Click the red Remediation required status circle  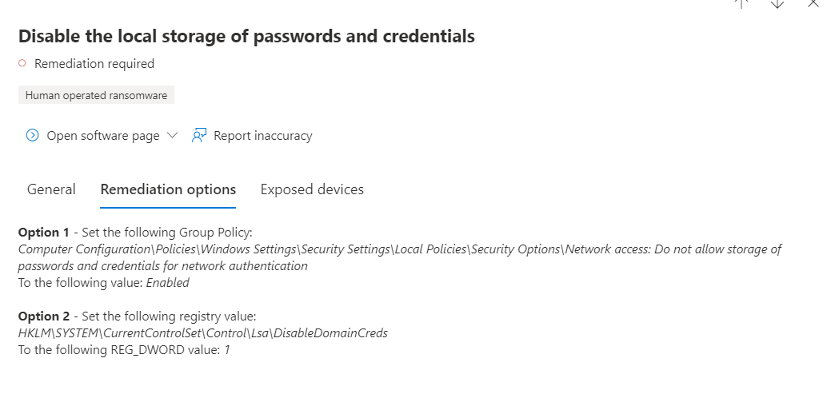pos(22,64)
